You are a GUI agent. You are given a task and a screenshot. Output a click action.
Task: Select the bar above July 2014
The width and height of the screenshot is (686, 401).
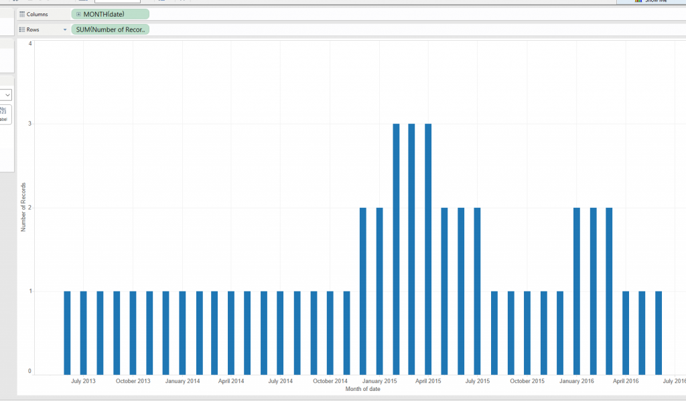click(x=280, y=333)
